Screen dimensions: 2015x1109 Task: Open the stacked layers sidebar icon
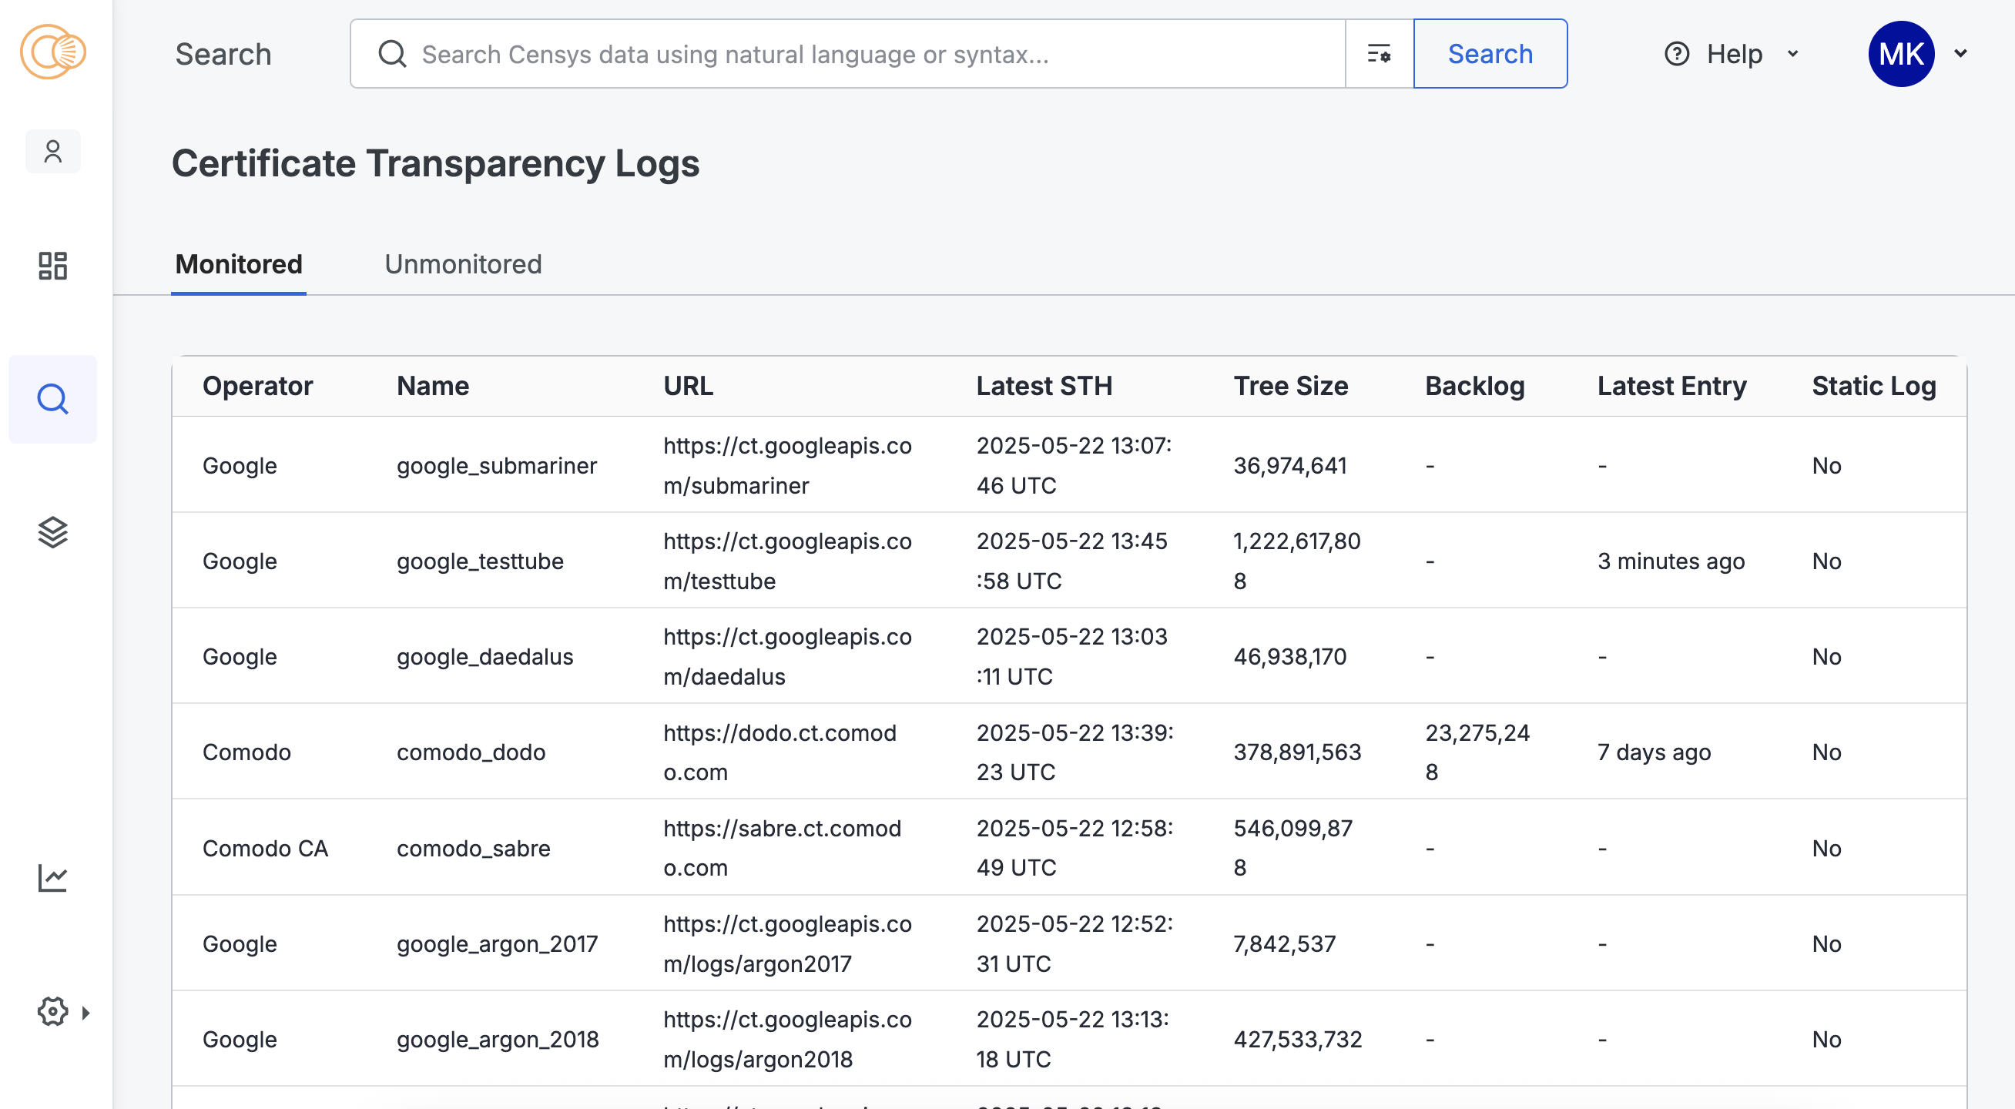pyautogui.click(x=53, y=533)
